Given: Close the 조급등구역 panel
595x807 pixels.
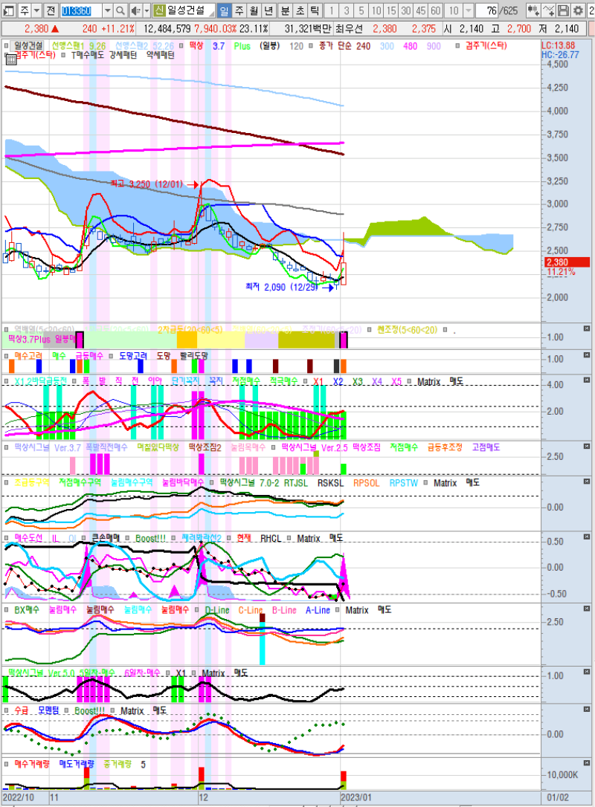Looking at the screenshot, I should point(587,482).
